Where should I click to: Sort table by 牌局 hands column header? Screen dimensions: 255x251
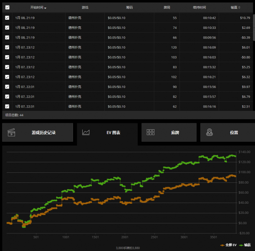pyautogui.click(x=167, y=7)
